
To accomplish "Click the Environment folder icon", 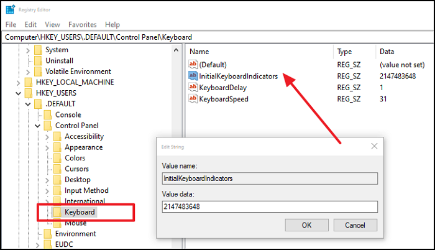I will coord(48,234).
